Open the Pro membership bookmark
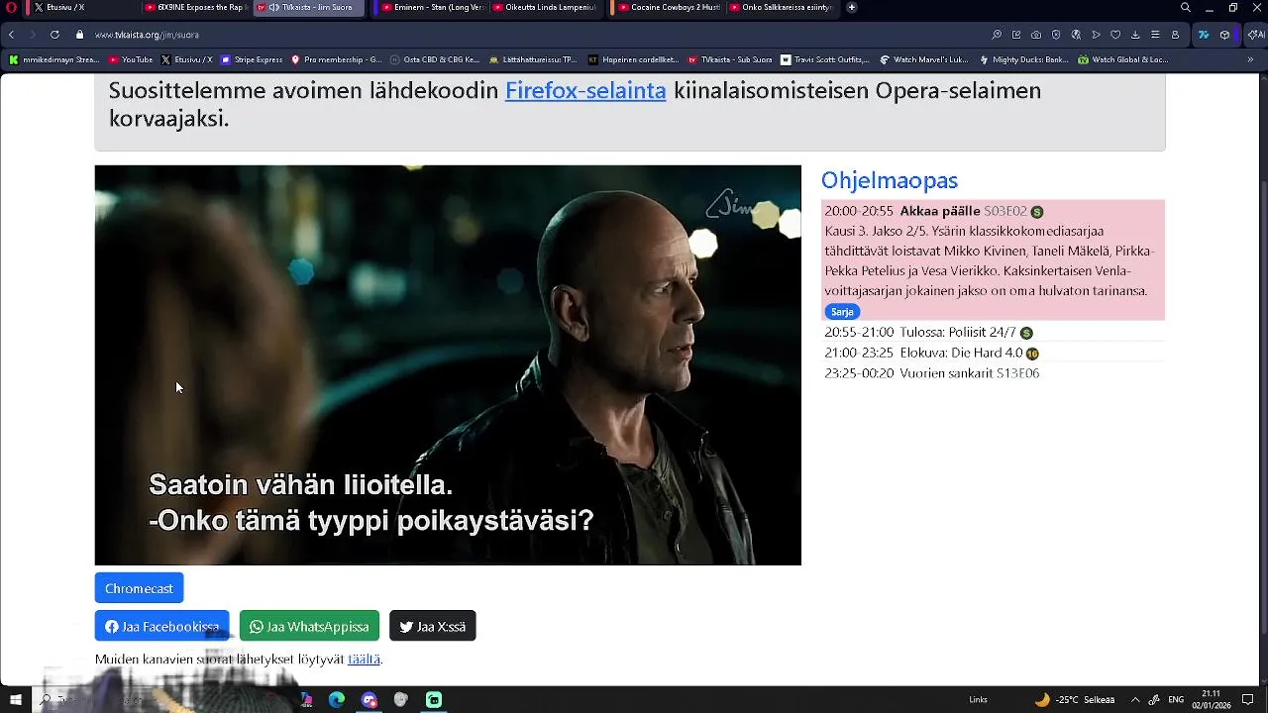1268x713 pixels. (x=336, y=59)
